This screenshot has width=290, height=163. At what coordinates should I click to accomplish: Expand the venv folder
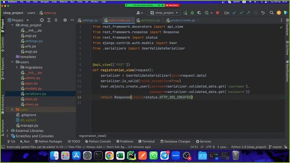[12, 110]
